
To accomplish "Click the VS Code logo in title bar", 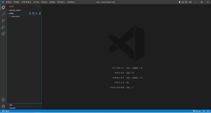I will (3, 2).
